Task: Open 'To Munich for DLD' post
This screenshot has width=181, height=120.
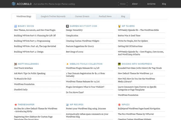Action: 23,79
